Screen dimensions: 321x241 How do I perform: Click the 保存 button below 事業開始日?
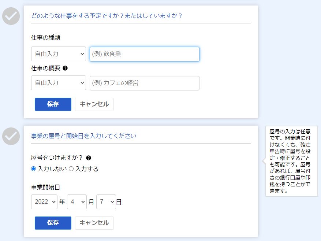(53, 223)
